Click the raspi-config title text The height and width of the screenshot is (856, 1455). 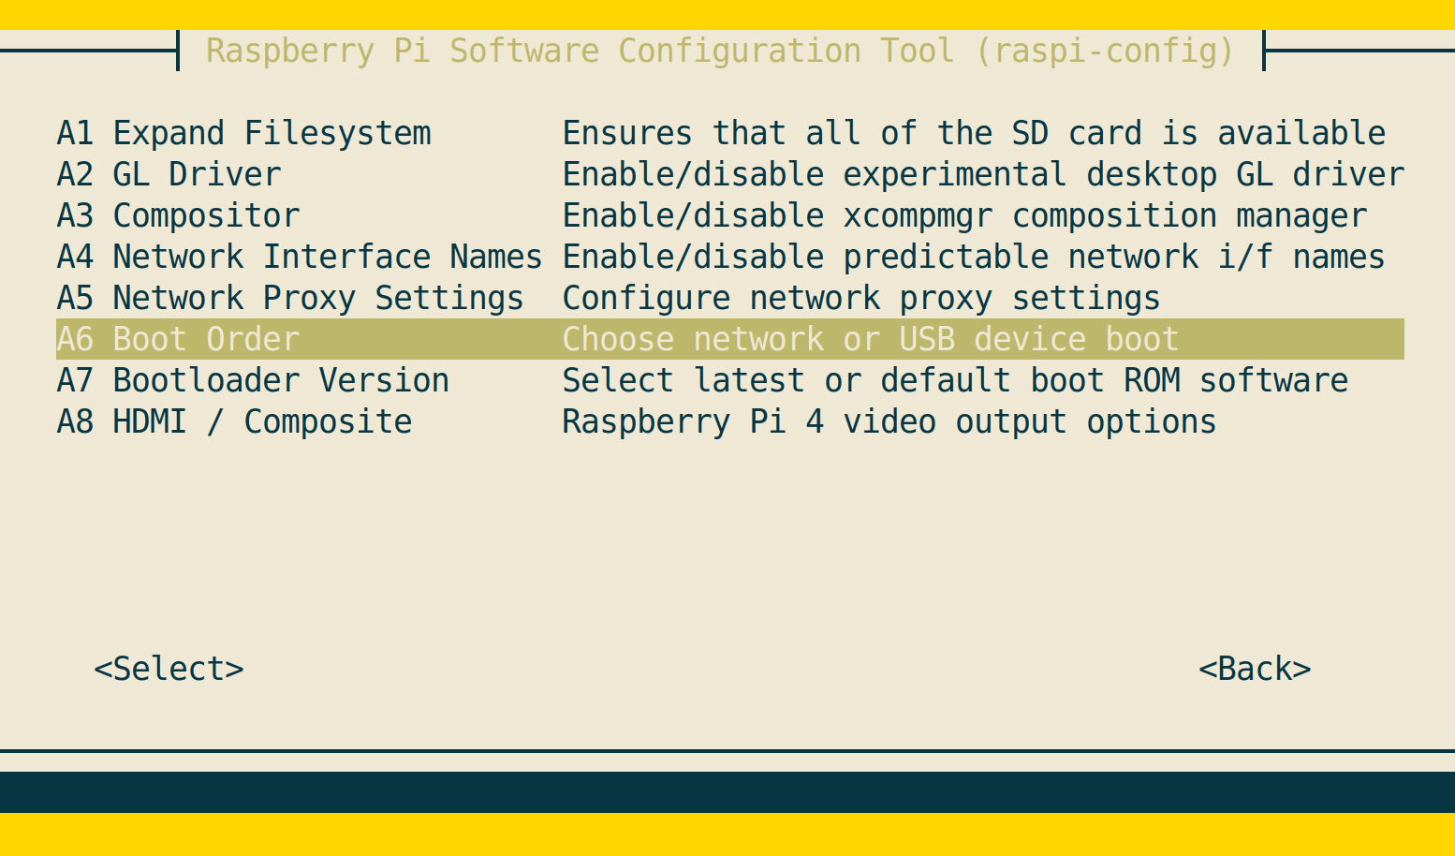(720, 51)
